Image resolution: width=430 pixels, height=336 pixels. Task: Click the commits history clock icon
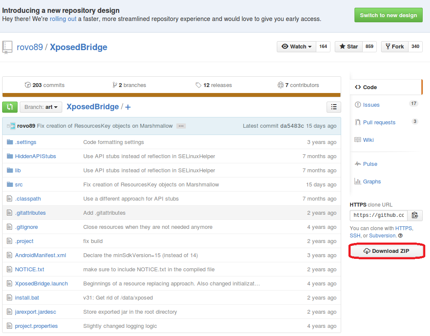28,85
